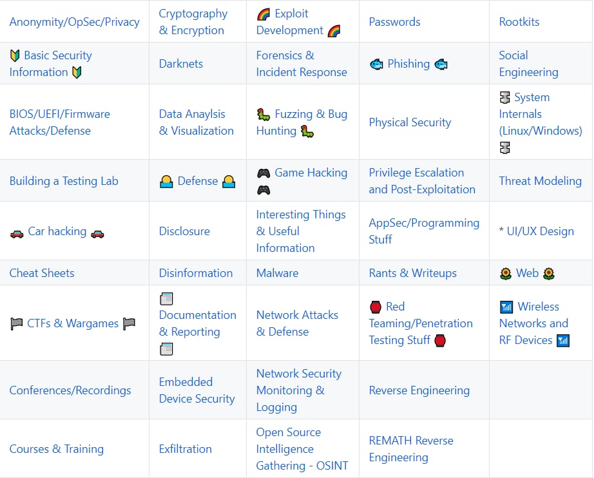Open CTFs & Wargames link
This screenshot has width=594, height=478.
coord(73,323)
